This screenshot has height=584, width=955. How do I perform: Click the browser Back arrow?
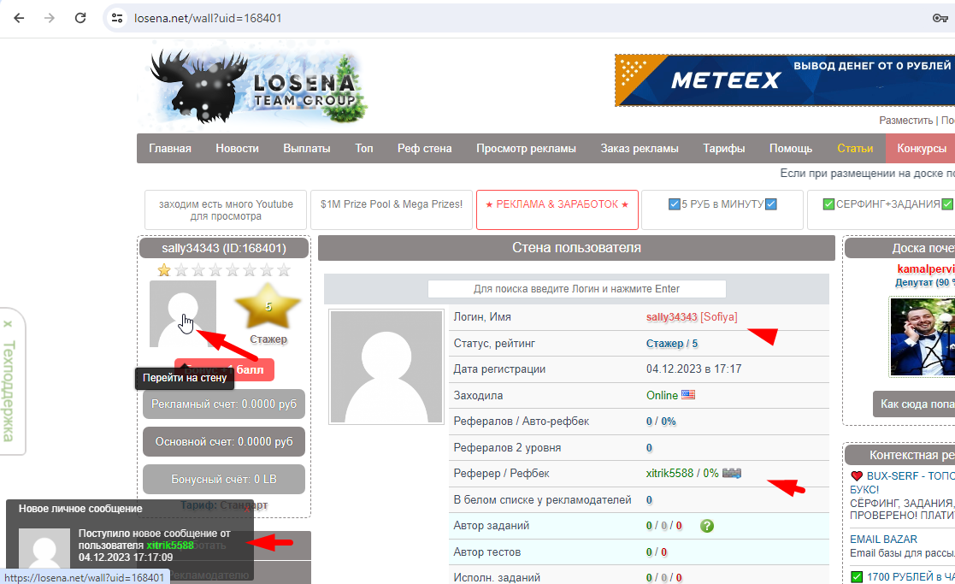click(x=19, y=18)
